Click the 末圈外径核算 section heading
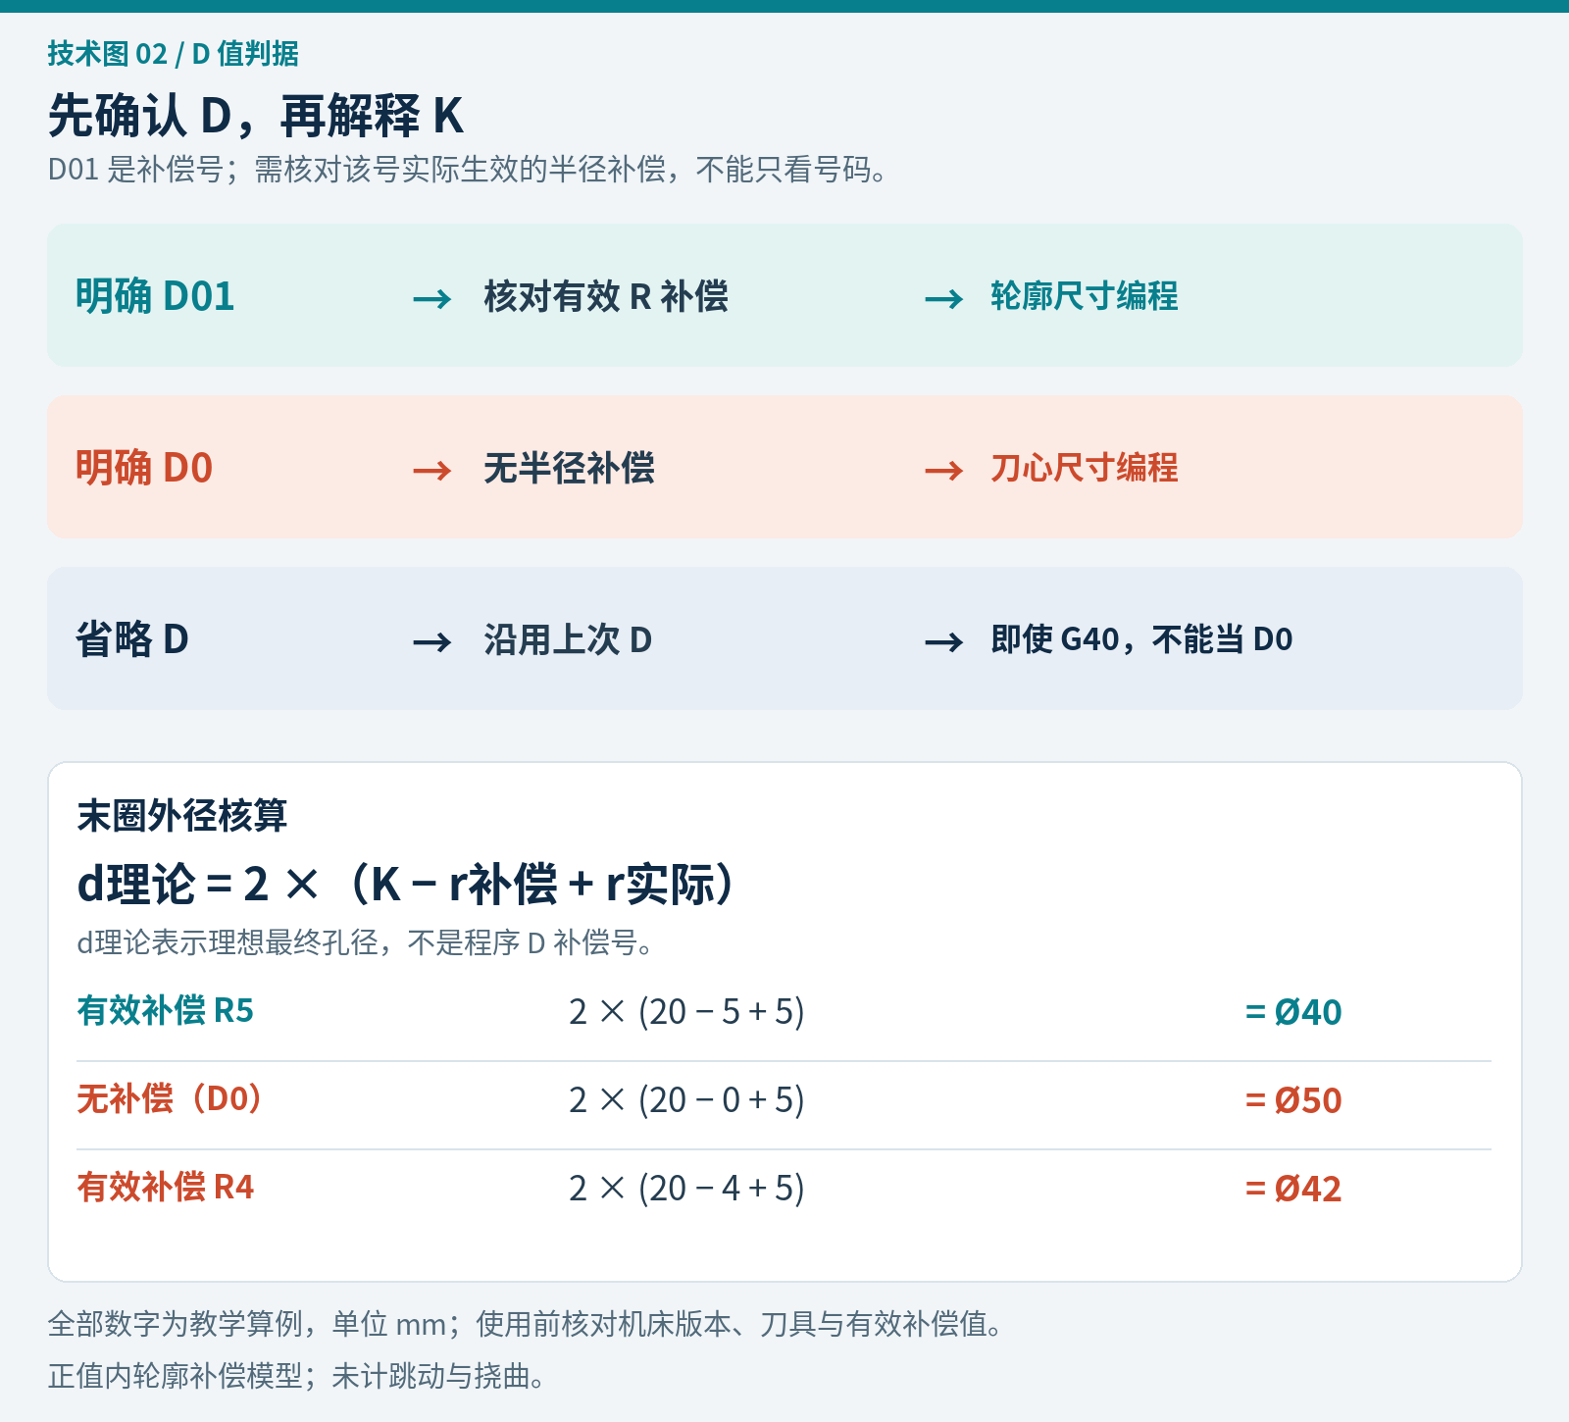 pos(181,815)
